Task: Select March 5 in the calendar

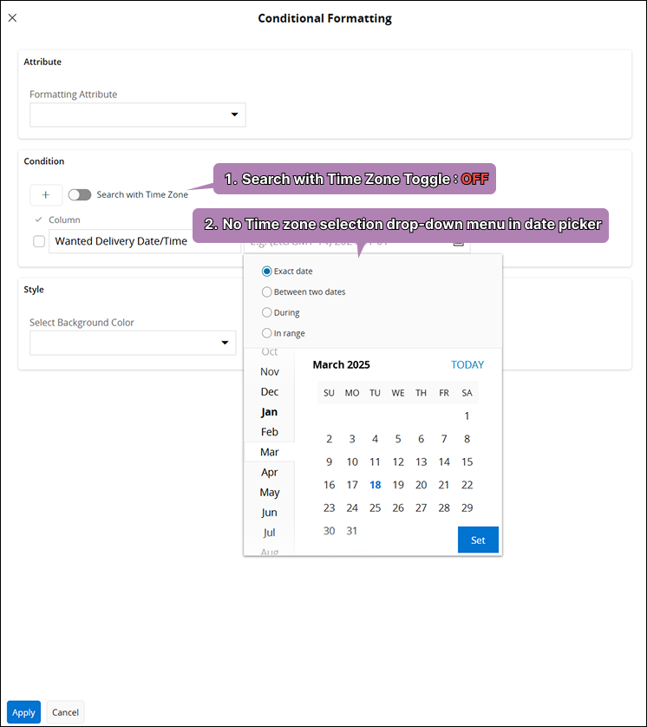Action: [x=398, y=439]
